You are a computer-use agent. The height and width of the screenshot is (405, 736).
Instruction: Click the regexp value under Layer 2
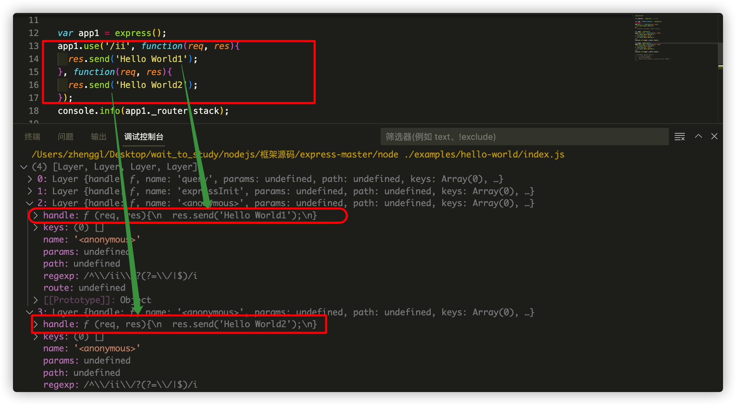(141, 276)
